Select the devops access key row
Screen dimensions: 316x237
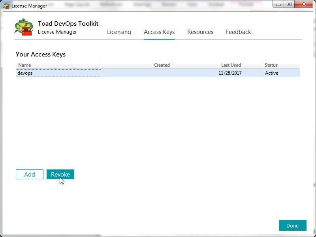(x=158, y=73)
